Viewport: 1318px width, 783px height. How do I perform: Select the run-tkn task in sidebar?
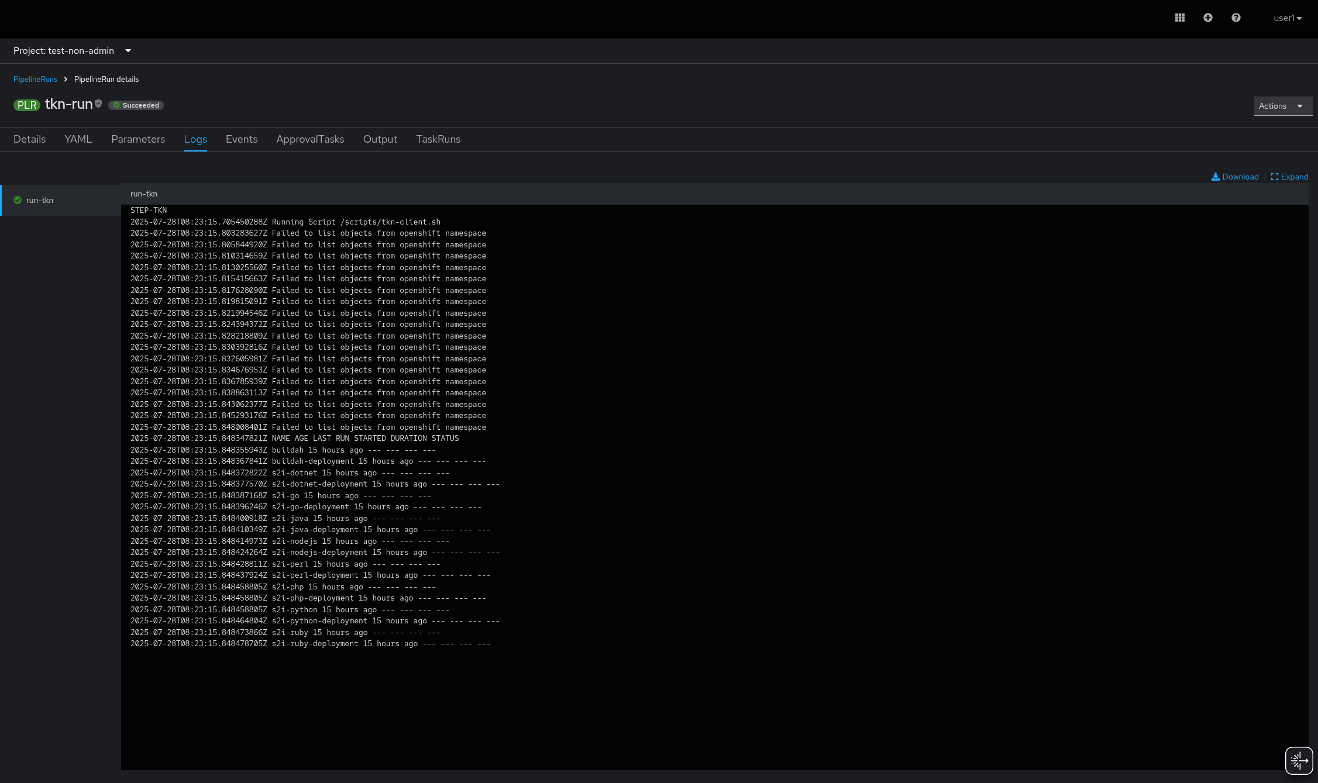coord(40,200)
